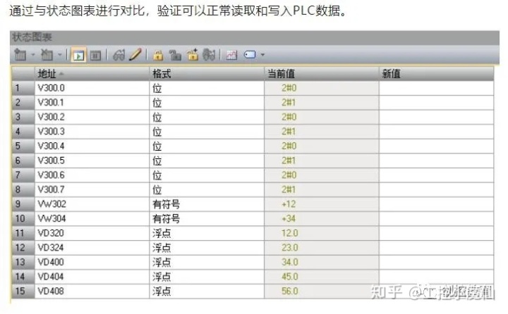The image size is (508, 314).
Task: Click the insert/add chart icon
Action: click(x=20, y=55)
